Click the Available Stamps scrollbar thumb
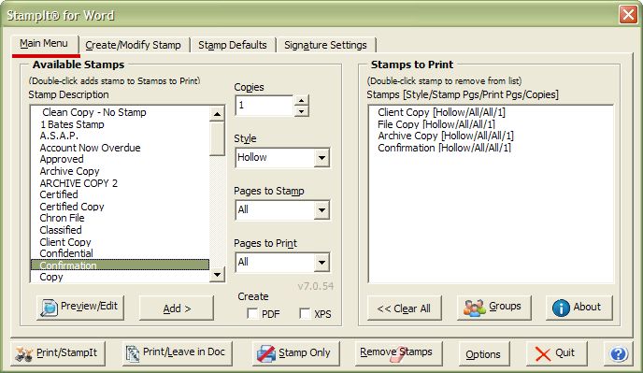 pos(217,138)
